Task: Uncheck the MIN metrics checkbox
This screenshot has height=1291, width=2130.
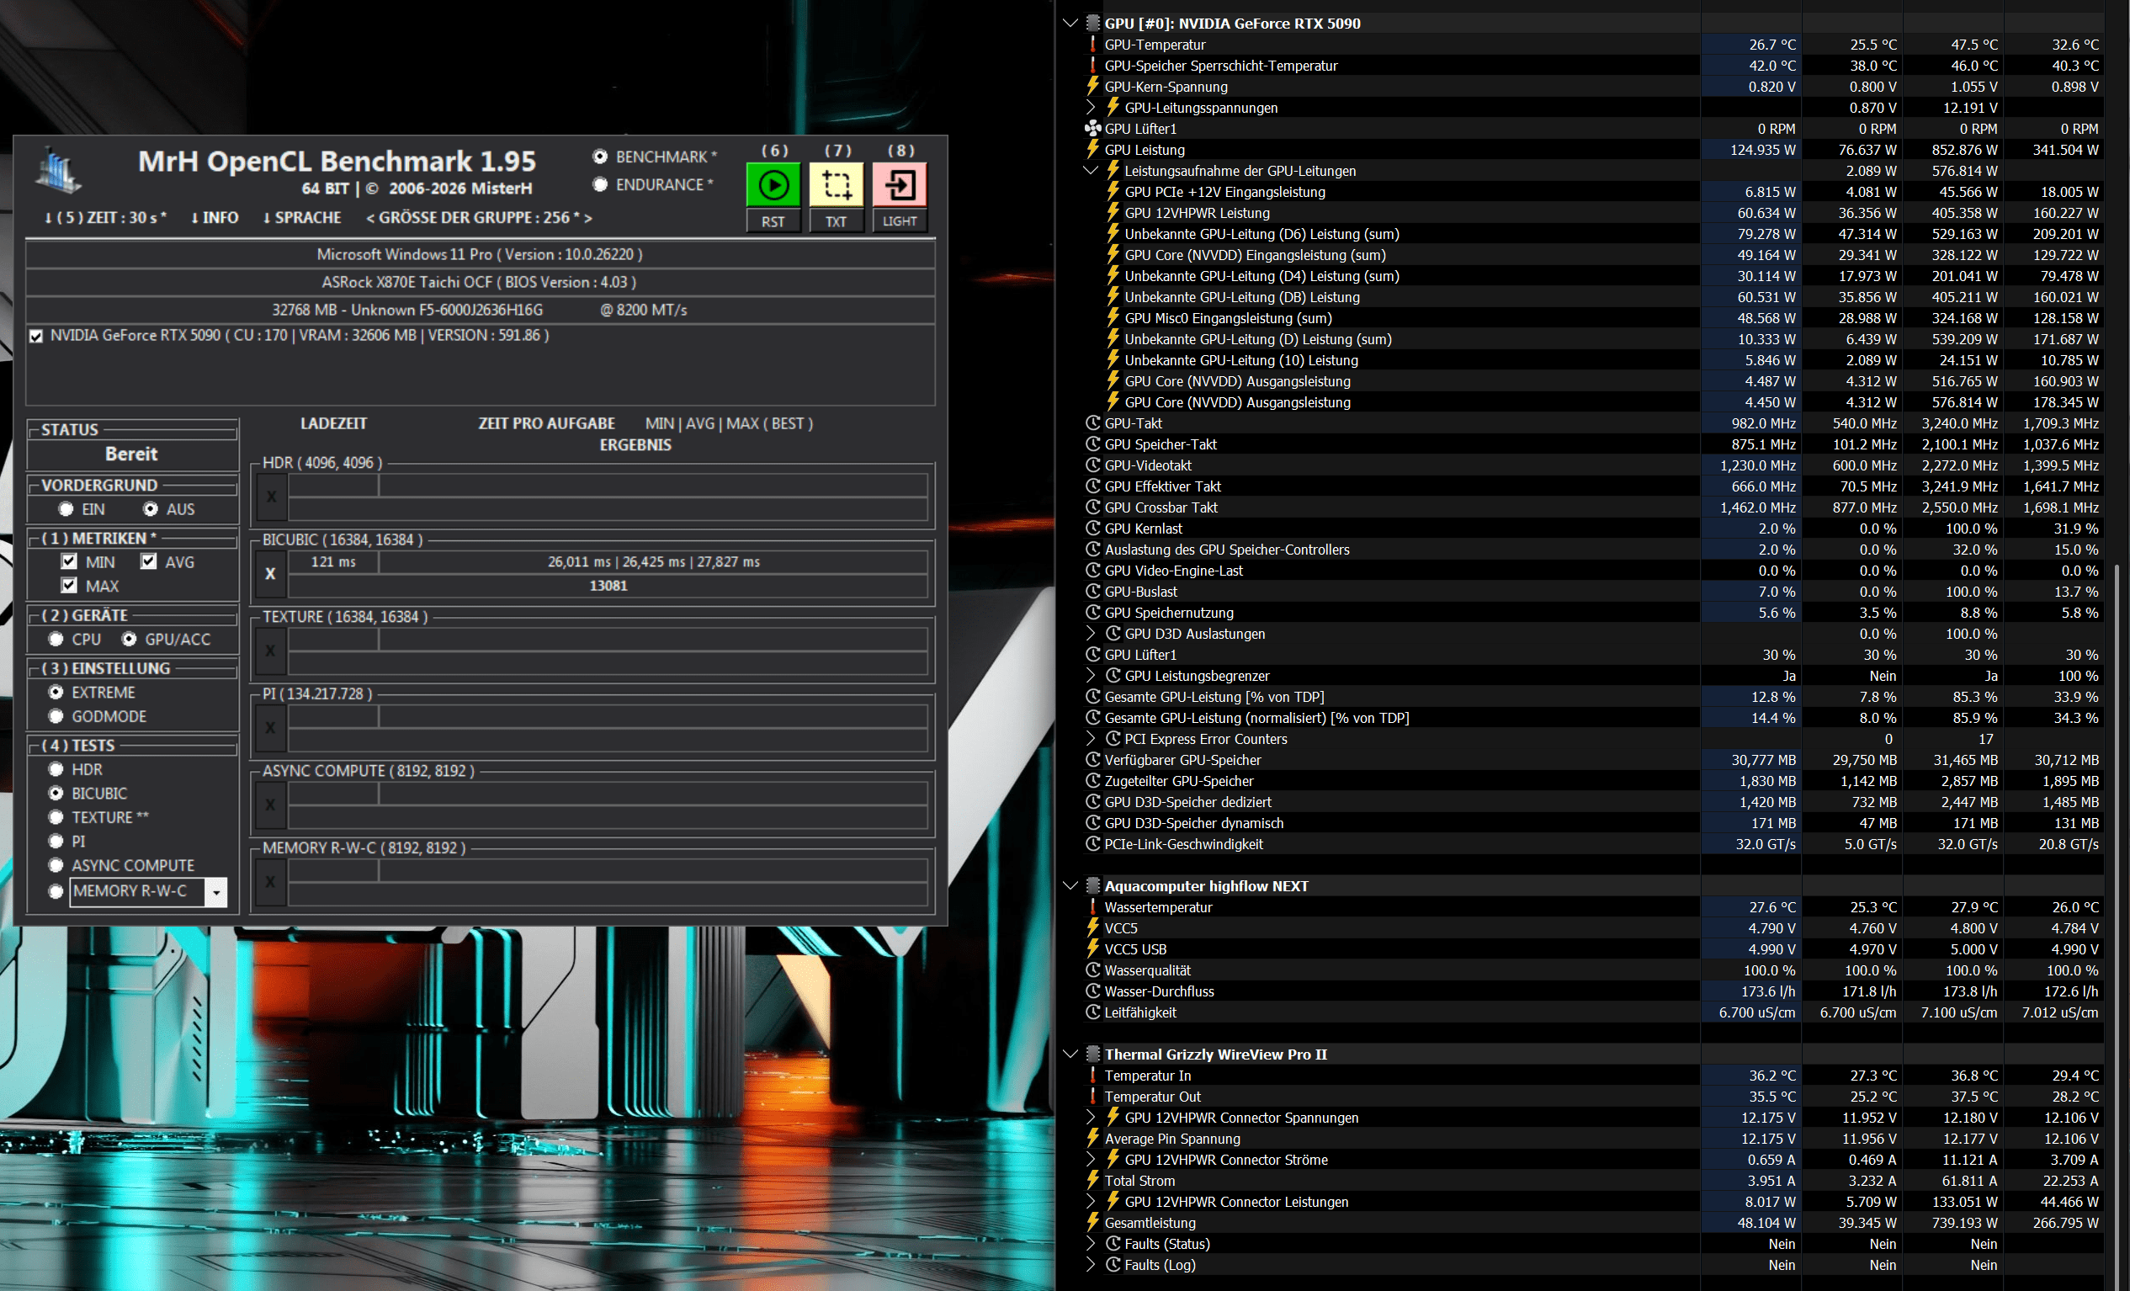Action: click(70, 561)
